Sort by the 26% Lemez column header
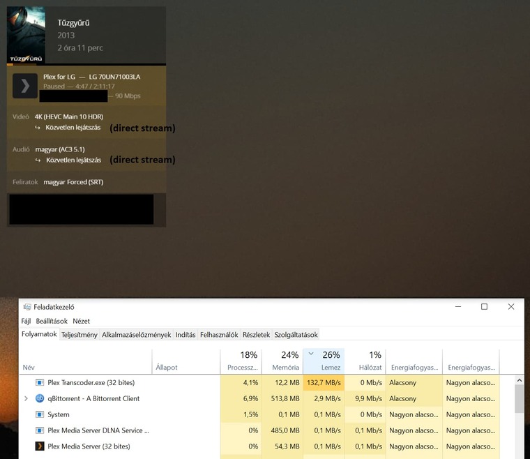Image resolution: width=530 pixels, height=459 pixels. pyautogui.click(x=324, y=361)
